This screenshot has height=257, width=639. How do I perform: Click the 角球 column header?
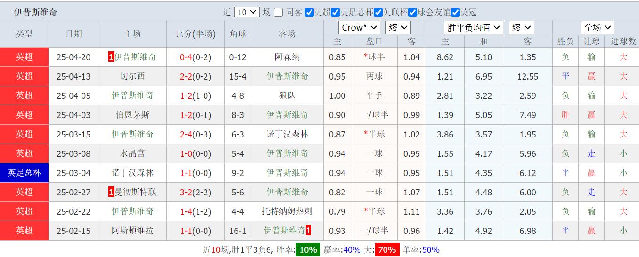point(238,33)
